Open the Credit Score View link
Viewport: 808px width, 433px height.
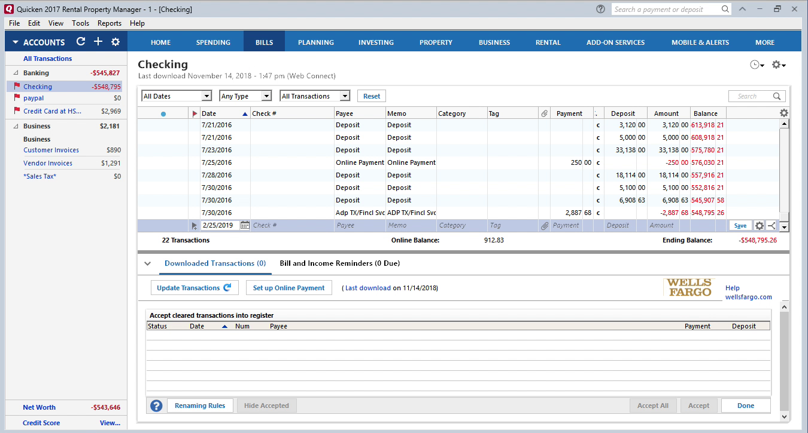click(110, 423)
